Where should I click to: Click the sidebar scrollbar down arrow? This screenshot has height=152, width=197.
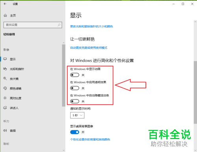(x=64, y=150)
